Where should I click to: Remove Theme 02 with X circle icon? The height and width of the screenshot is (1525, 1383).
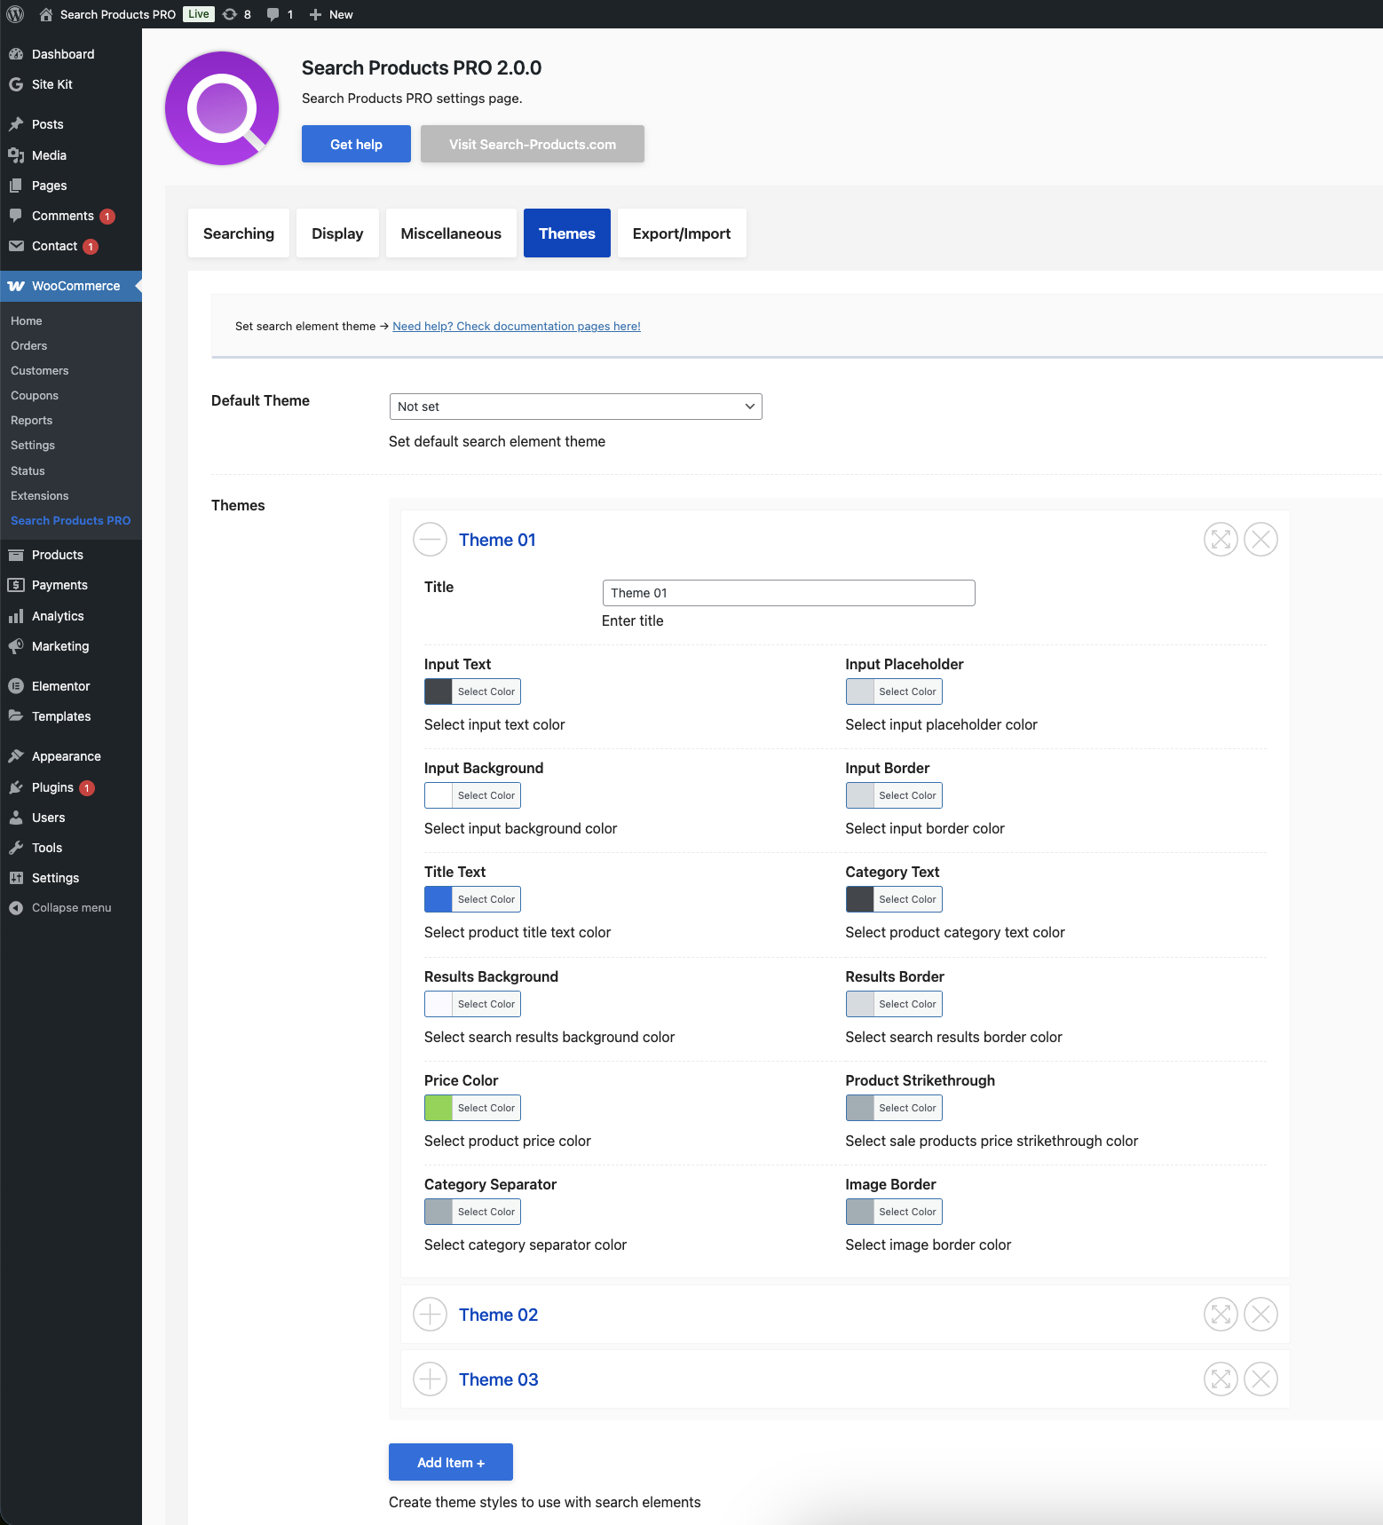coord(1261,1314)
